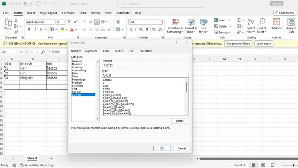This screenshot has width=298, height=168.
Task: Toggle Bottom Align
Action: tap(97, 22)
